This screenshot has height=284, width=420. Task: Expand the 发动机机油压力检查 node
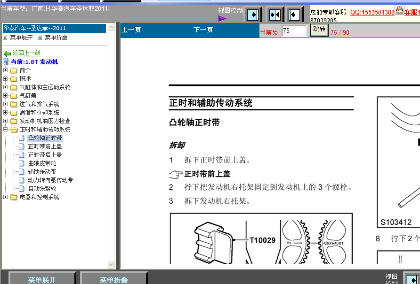pyautogui.click(x=5, y=121)
